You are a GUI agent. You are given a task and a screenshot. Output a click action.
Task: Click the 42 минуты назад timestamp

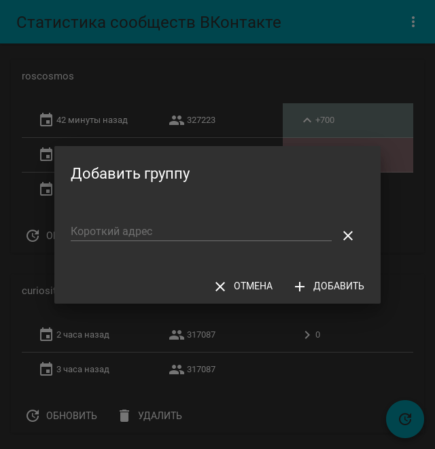pyautogui.click(x=92, y=120)
